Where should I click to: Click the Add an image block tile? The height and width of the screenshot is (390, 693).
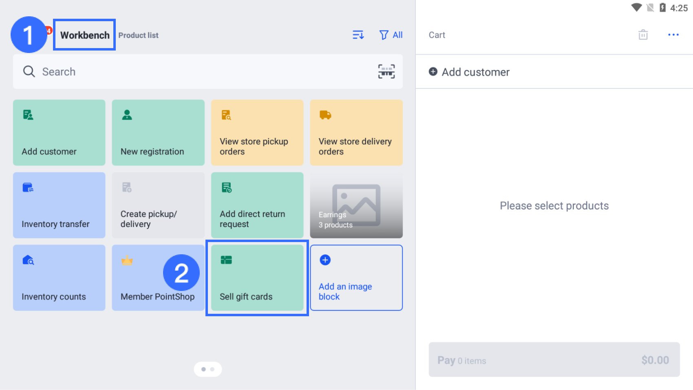click(356, 278)
